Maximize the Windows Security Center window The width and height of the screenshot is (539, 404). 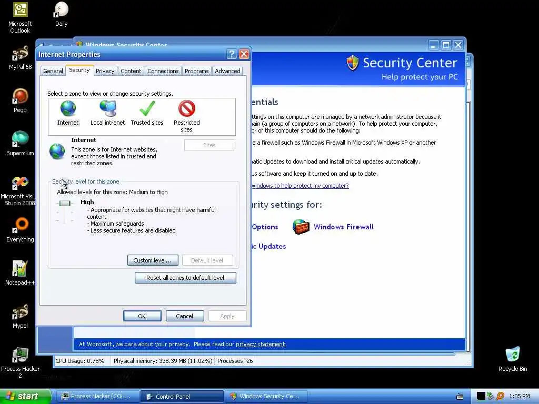446,45
